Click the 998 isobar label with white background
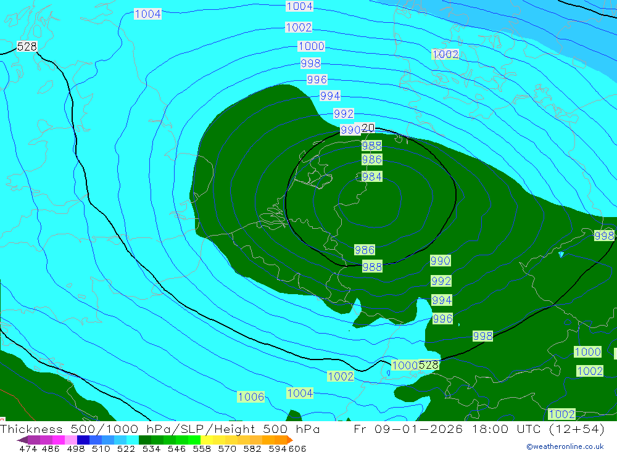 click(310, 63)
